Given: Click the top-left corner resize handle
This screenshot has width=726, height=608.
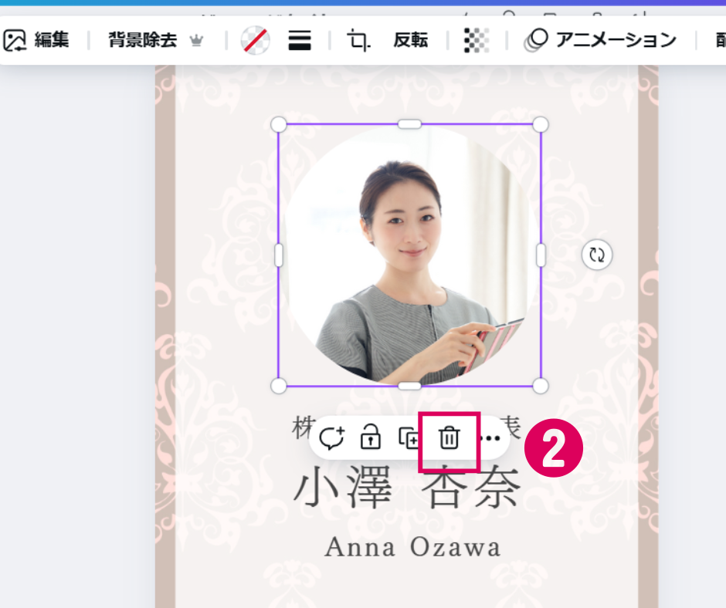Looking at the screenshot, I should [x=279, y=124].
